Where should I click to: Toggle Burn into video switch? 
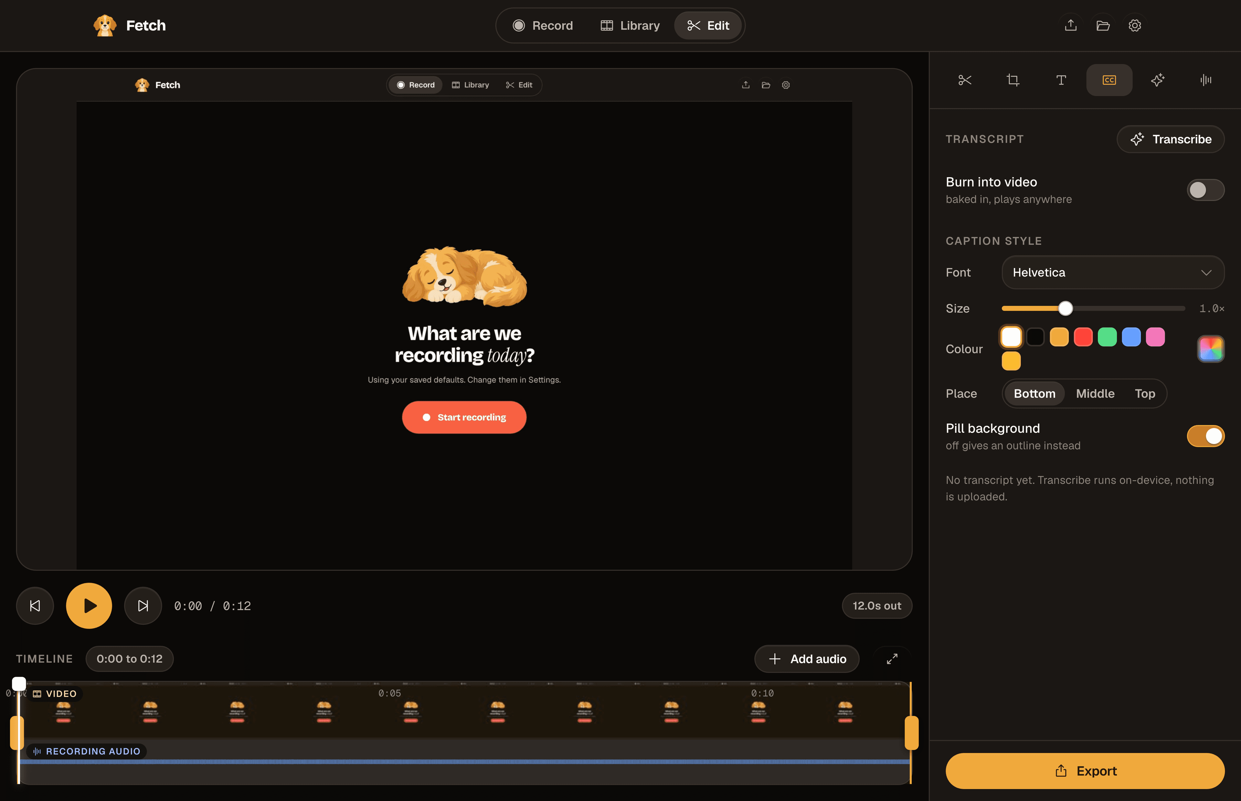pos(1206,190)
